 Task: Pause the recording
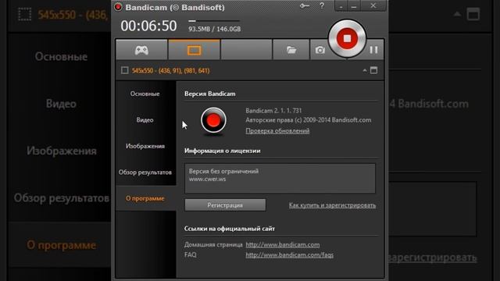point(373,50)
